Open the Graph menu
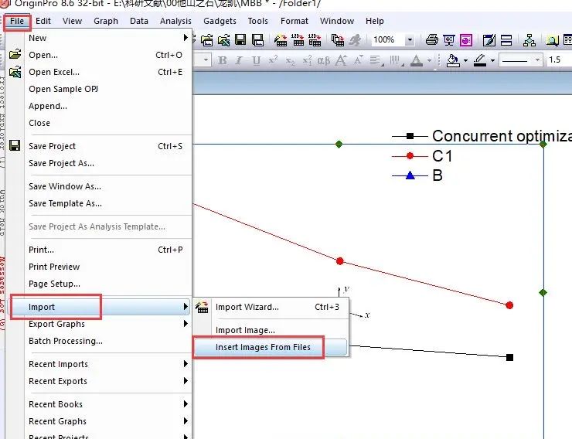The height and width of the screenshot is (439, 572). pyautogui.click(x=106, y=21)
